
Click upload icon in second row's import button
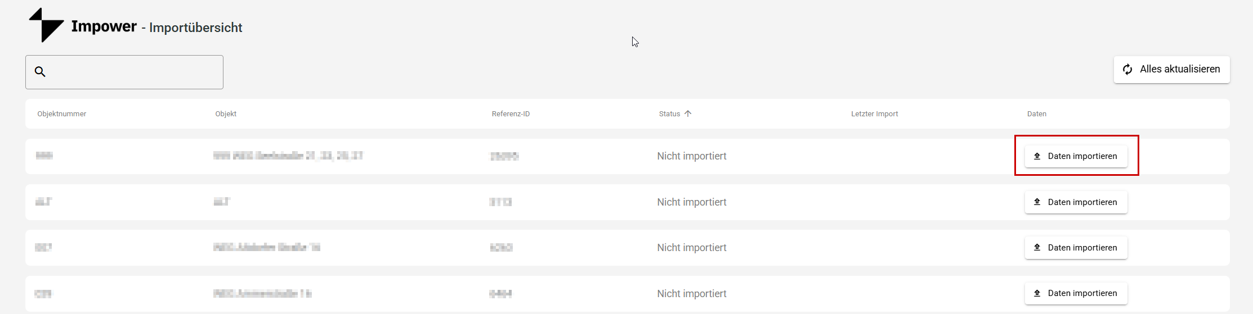pyautogui.click(x=1037, y=202)
